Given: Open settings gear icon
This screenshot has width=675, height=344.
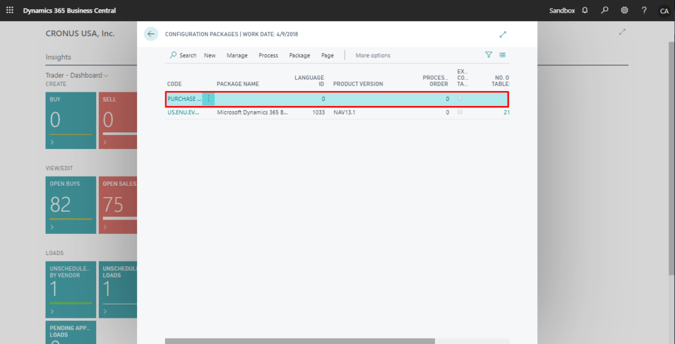Looking at the screenshot, I should [624, 10].
